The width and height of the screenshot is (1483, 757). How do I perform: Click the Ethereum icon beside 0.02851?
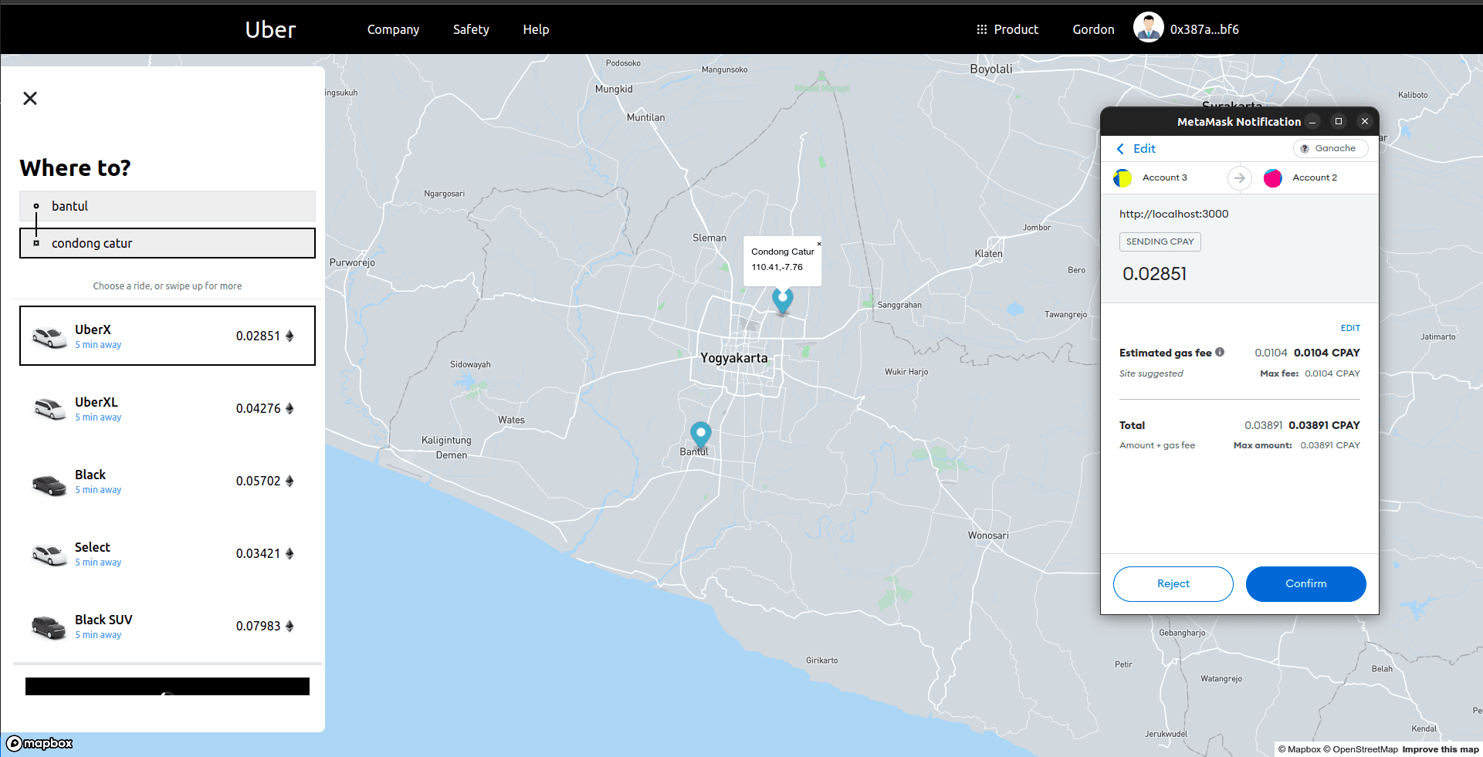point(289,336)
